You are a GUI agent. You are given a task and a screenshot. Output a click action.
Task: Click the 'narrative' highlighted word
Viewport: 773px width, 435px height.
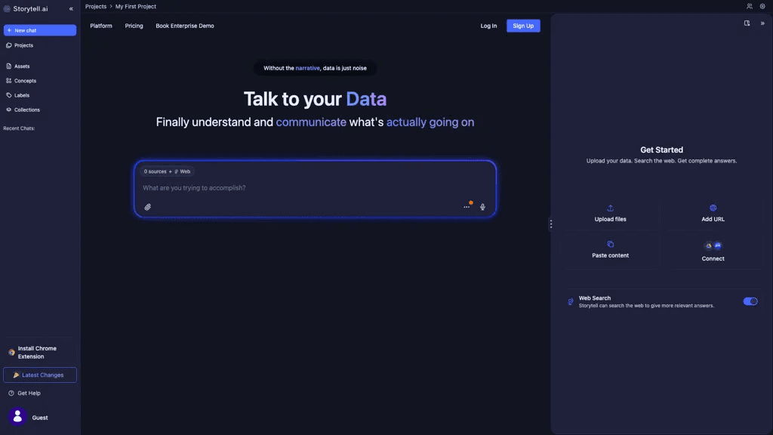[x=308, y=68]
